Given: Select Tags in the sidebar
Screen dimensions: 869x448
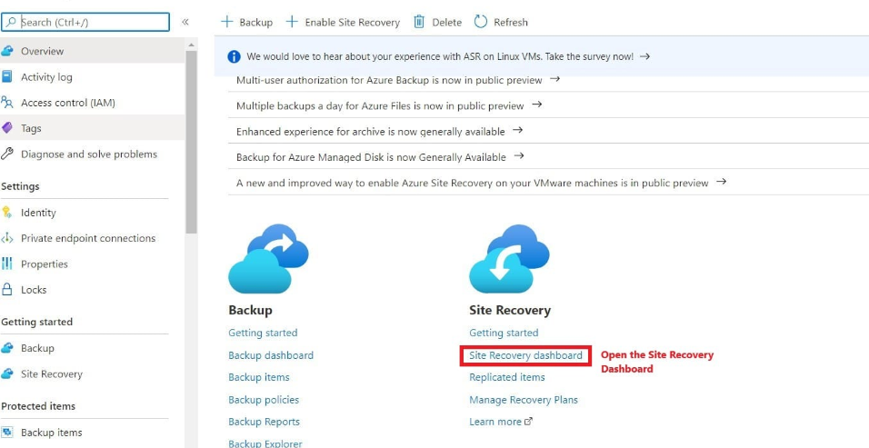Looking at the screenshot, I should (x=92, y=128).
